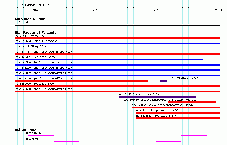Open the DGV Structural Variants track title

[36, 33]
